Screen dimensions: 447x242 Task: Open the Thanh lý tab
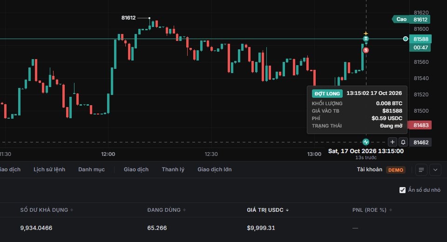click(173, 169)
